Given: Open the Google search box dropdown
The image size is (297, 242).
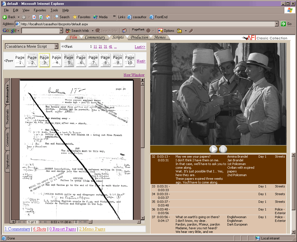Looking at the screenshot, I should (x=61, y=31).
